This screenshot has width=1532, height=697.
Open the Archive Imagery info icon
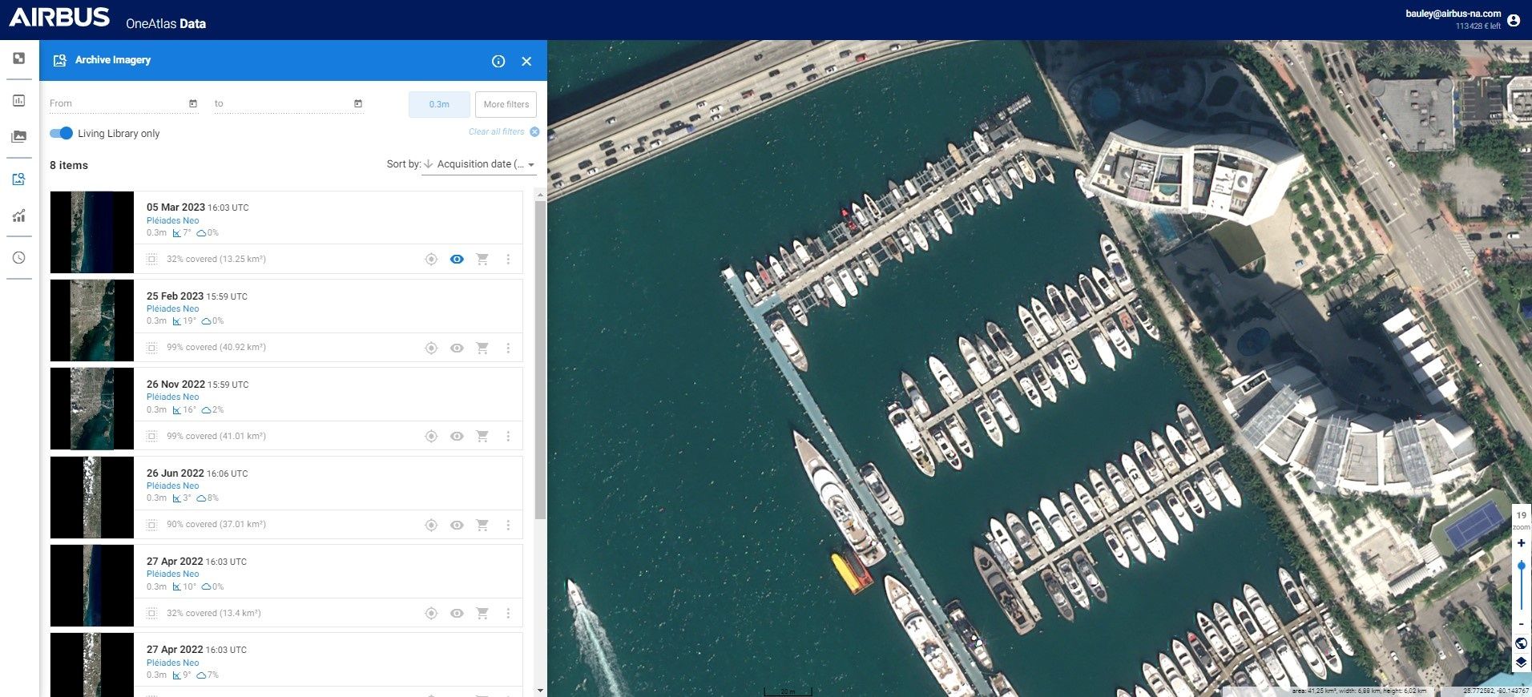[498, 61]
